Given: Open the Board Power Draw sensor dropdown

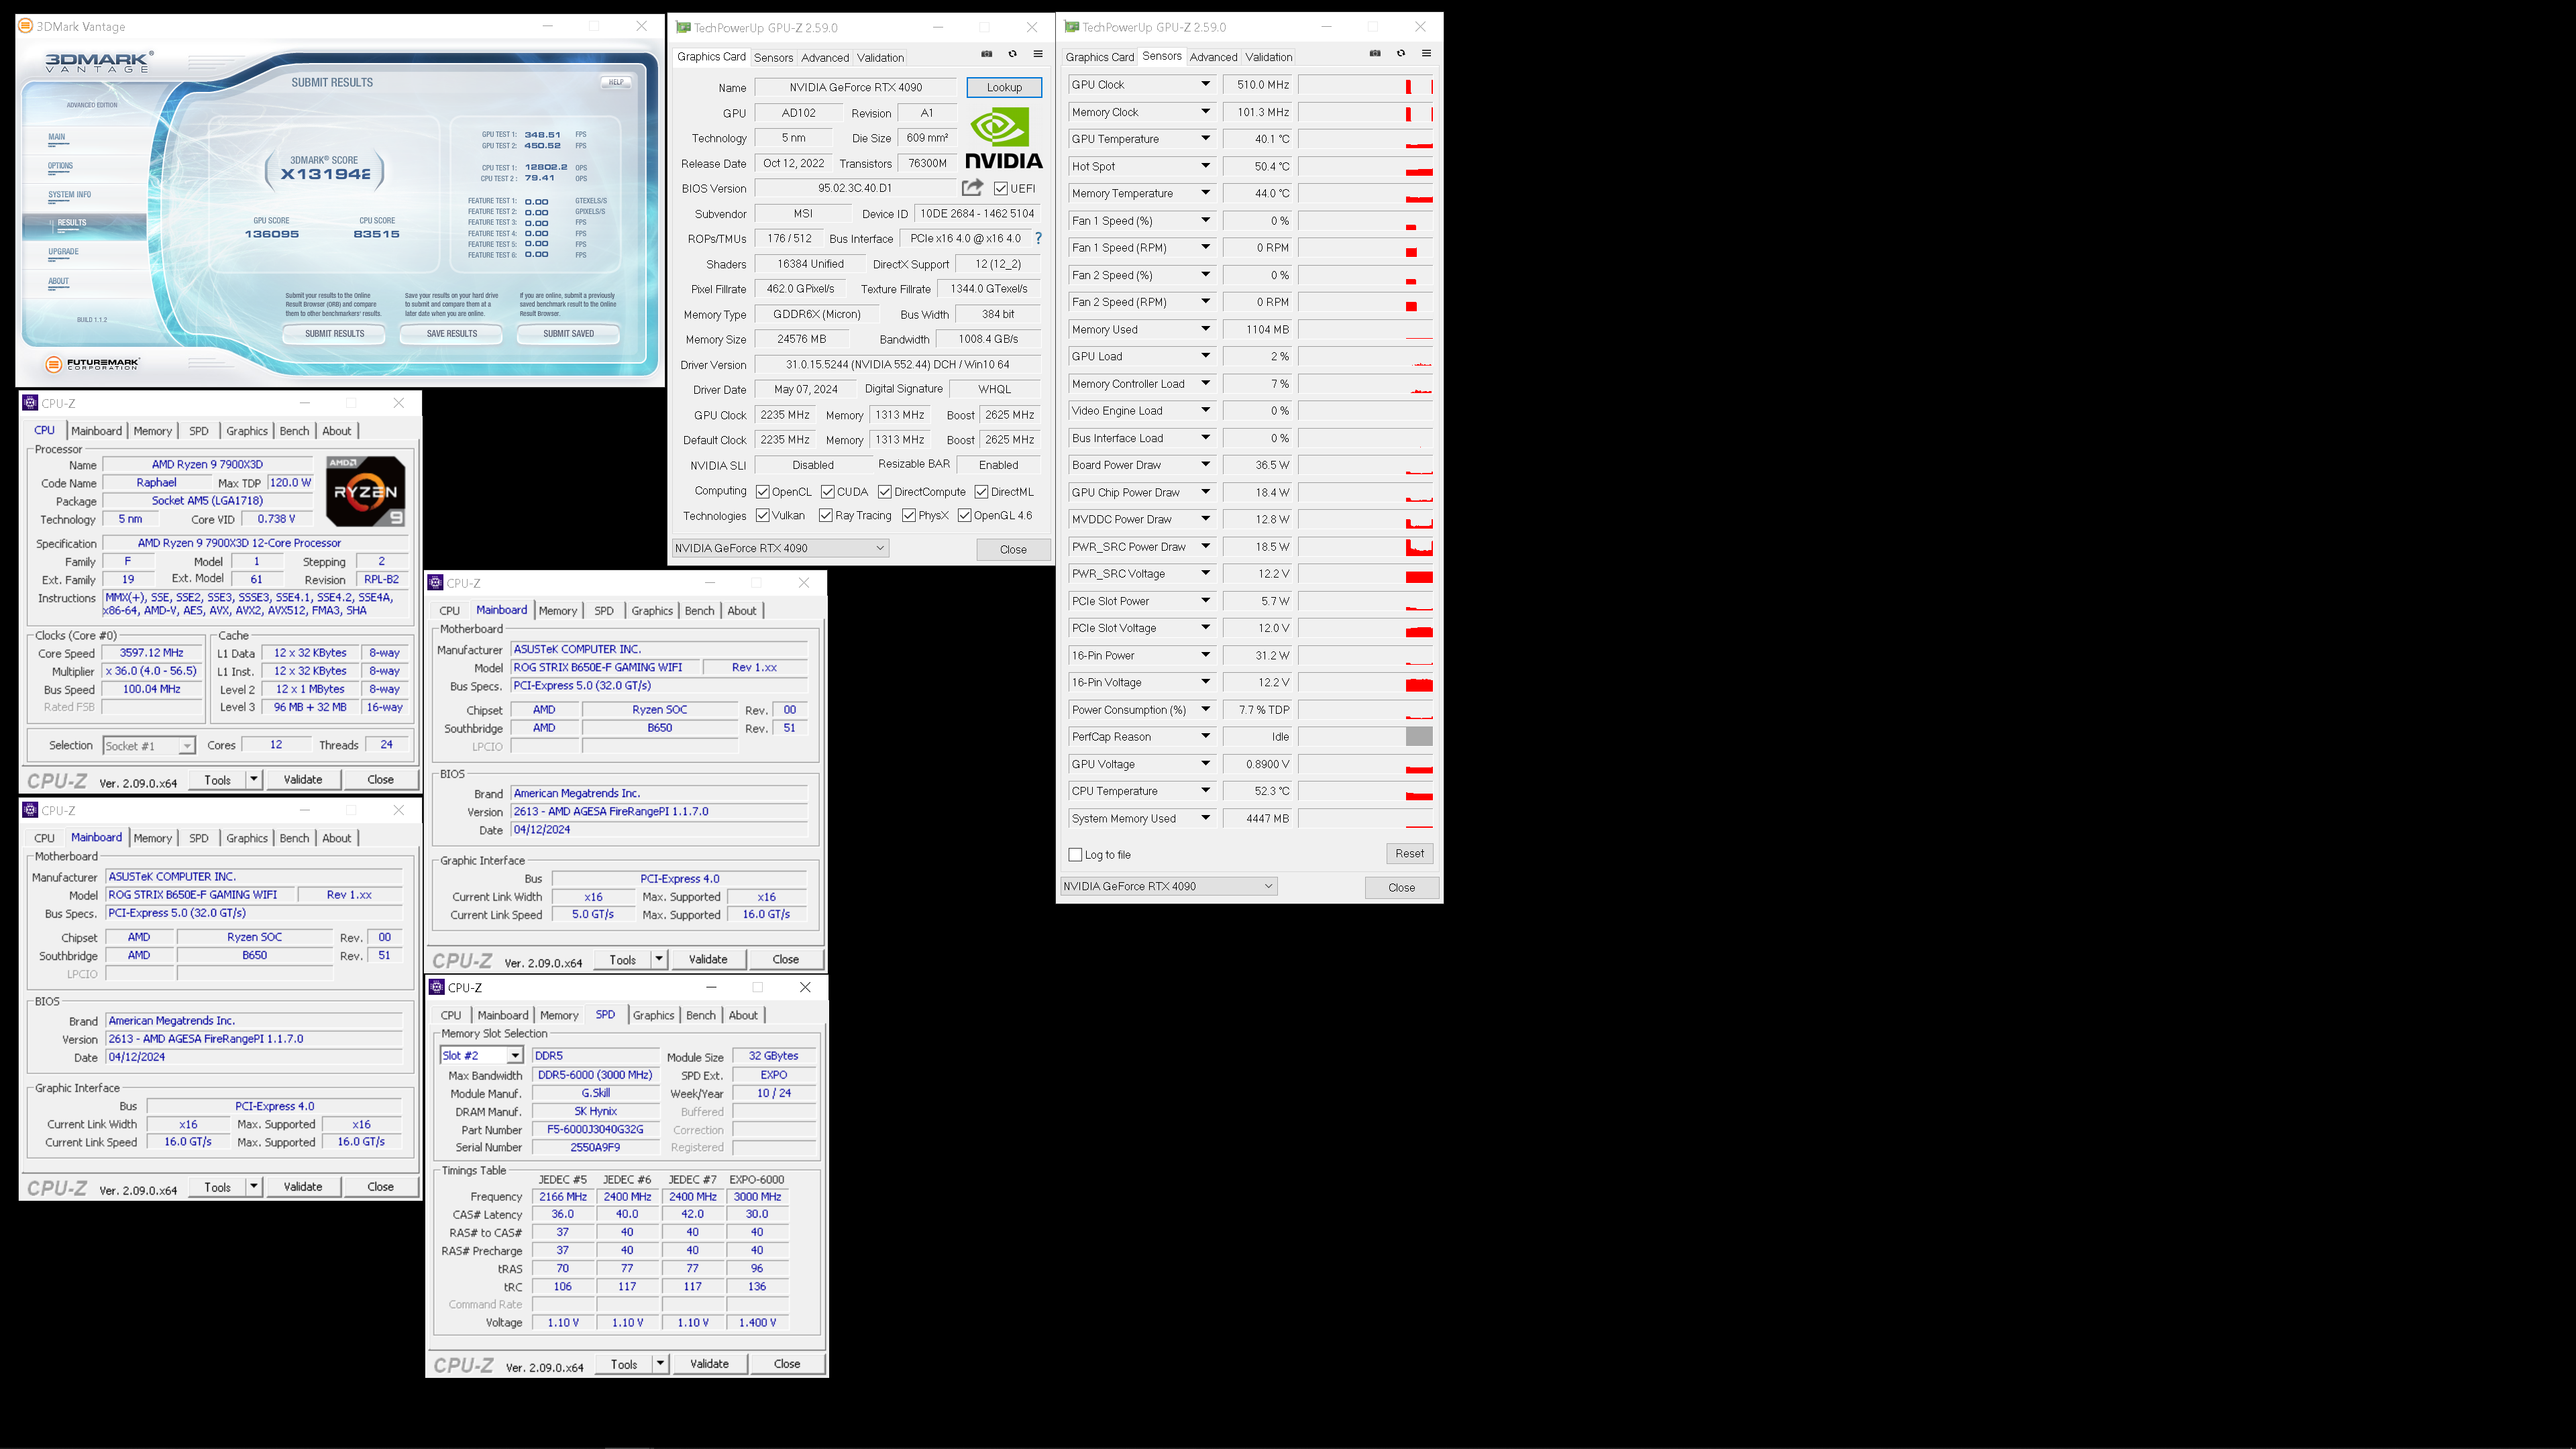Looking at the screenshot, I should tap(1205, 465).
